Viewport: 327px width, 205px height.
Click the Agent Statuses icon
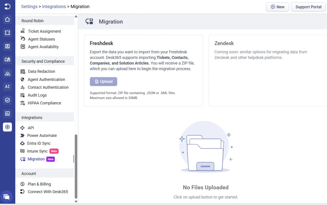tap(23, 39)
